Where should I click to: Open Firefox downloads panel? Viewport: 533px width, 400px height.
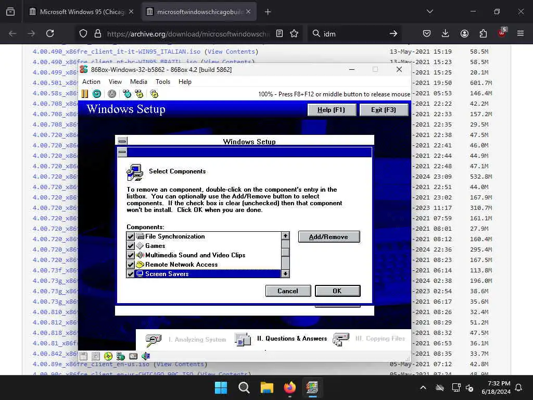(446, 33)
